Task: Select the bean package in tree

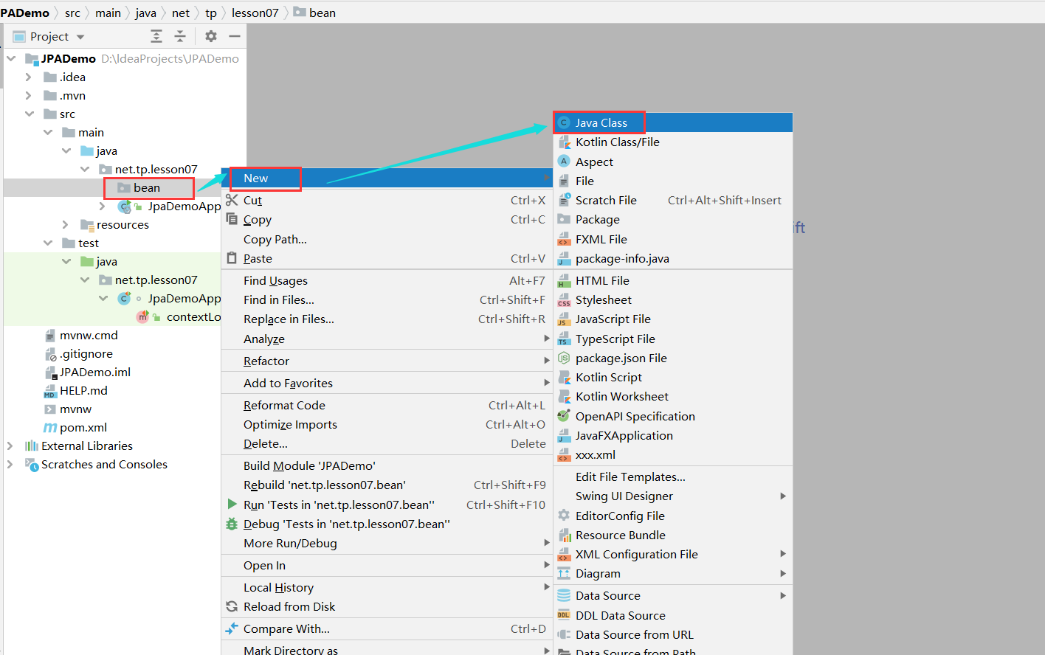Action: pos(147,187)
